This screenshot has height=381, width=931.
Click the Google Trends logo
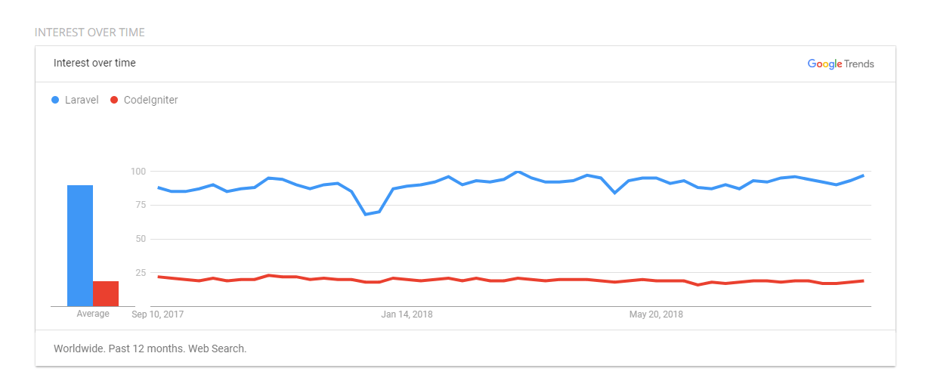(840, 64)
